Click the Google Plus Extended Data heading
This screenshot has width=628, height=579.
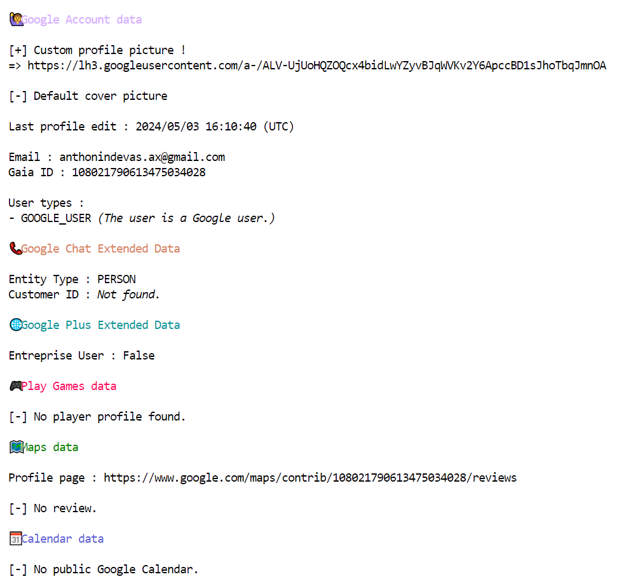coord(100,324)
